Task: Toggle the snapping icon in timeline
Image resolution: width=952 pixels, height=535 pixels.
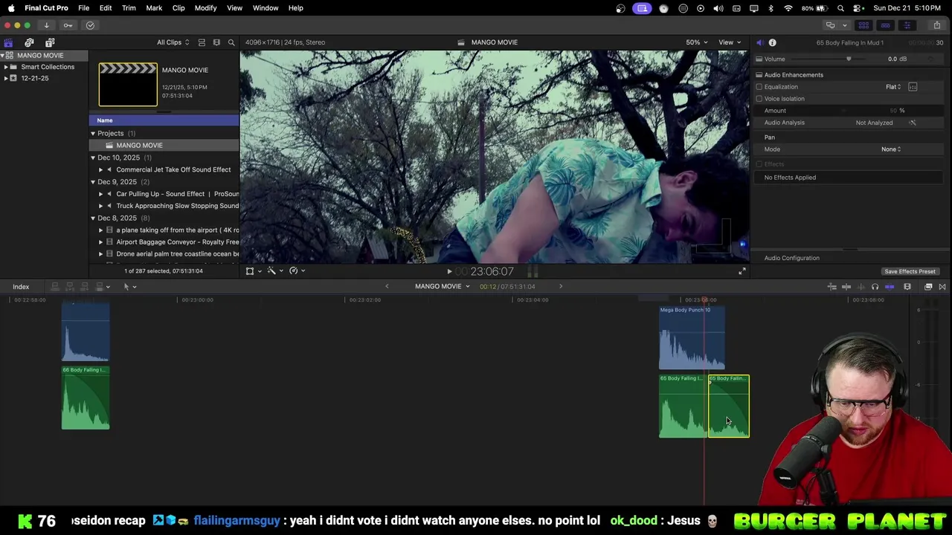Action: (x=890, y=287)
